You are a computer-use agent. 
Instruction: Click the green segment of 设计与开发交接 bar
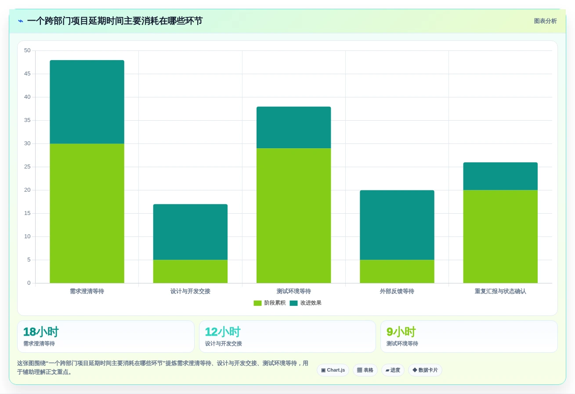(x=190, y=271)
